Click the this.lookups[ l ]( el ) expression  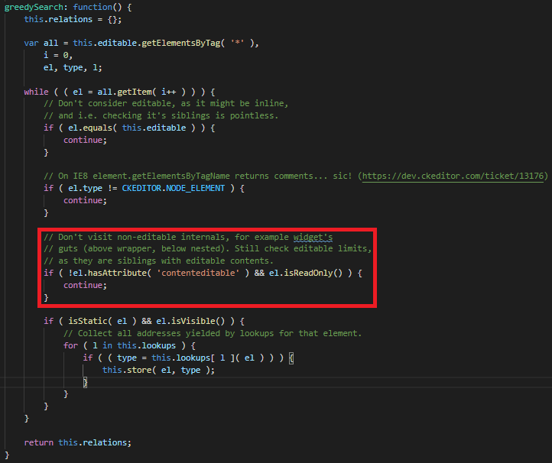(x=208, y=358)
